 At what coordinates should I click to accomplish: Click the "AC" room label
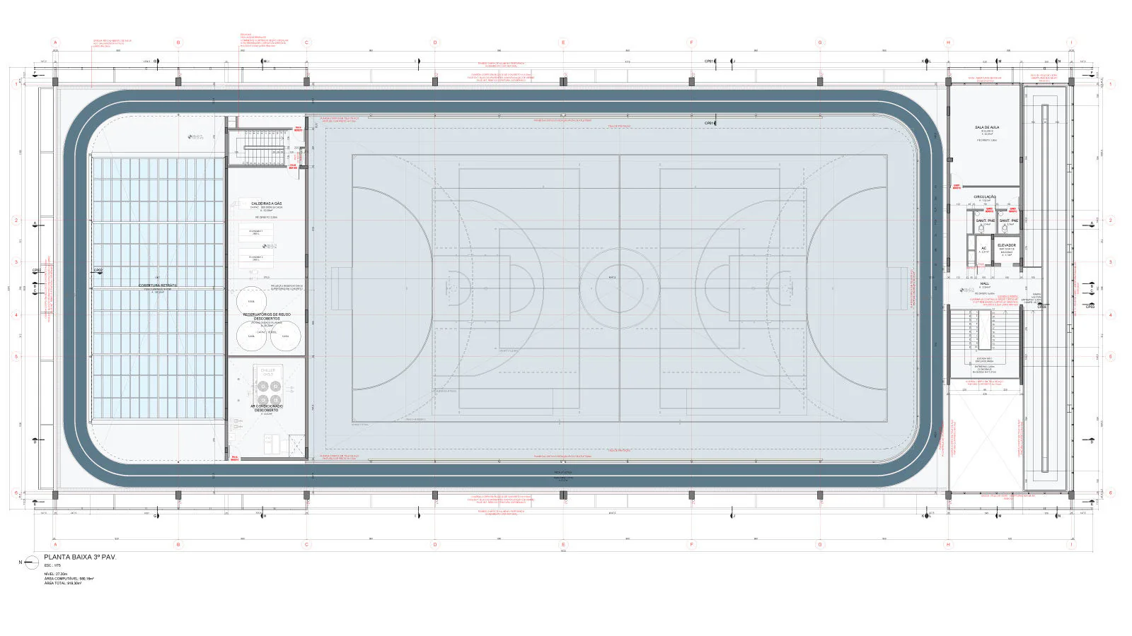(x=983, y=248)
